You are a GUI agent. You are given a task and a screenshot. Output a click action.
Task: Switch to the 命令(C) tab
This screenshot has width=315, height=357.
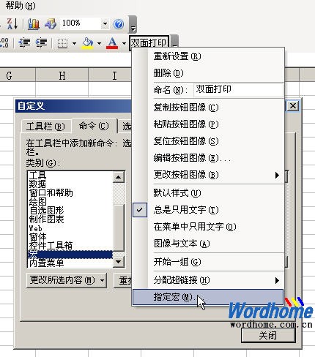pyautogui.click(x=94, y=126)
